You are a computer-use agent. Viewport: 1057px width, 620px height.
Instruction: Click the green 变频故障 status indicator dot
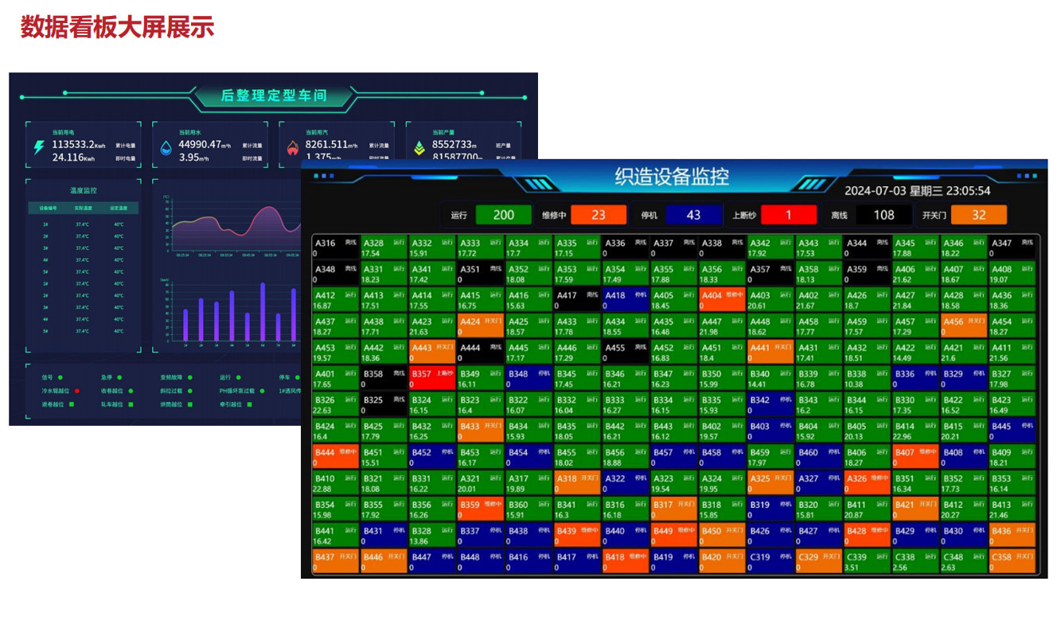[x=191, y=377]
